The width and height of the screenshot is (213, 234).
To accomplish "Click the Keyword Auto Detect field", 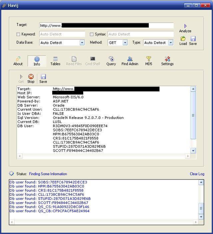I will tap(62, 34).
